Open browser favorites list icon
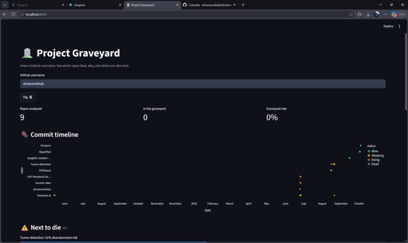Screen dimensions: 408x243 (x=359, y=14)
